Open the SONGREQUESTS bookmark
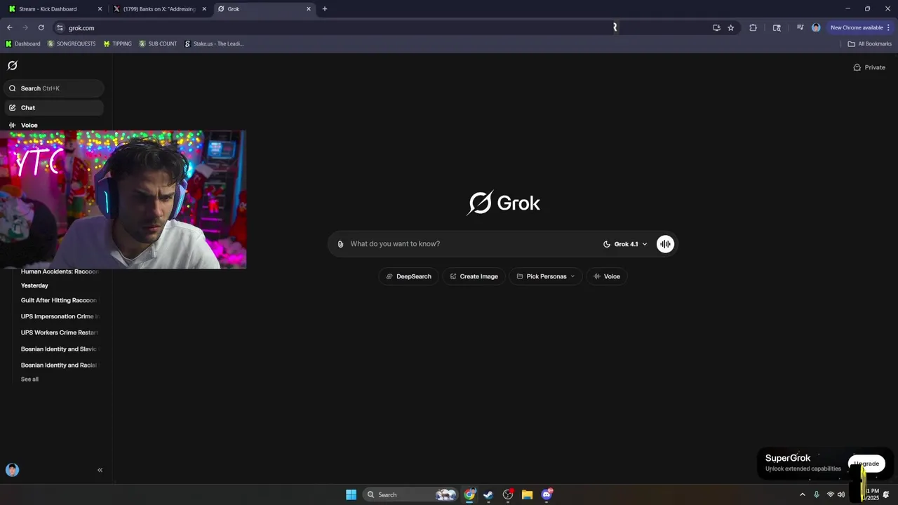Screen dimensions: 898x505 pyautogui.click(x=72, y=43)
